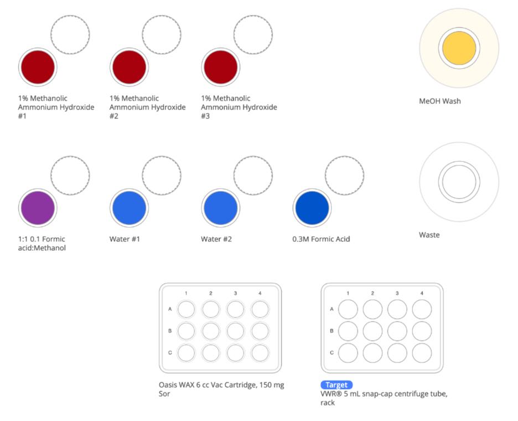Viewport: 518px width, 421px height.
Task: Click the empty Waste container
Action: 459,182
